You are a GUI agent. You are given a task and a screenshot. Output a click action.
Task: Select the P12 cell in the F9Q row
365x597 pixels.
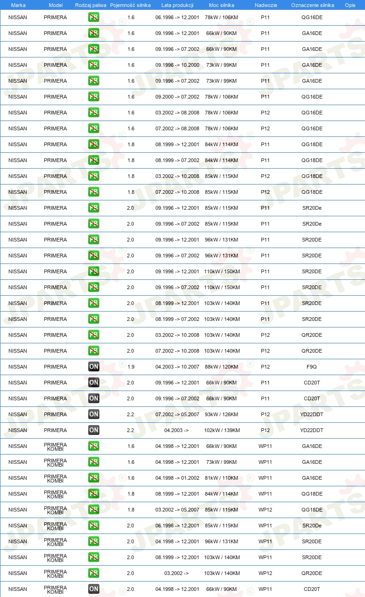(x=266, y=367)
